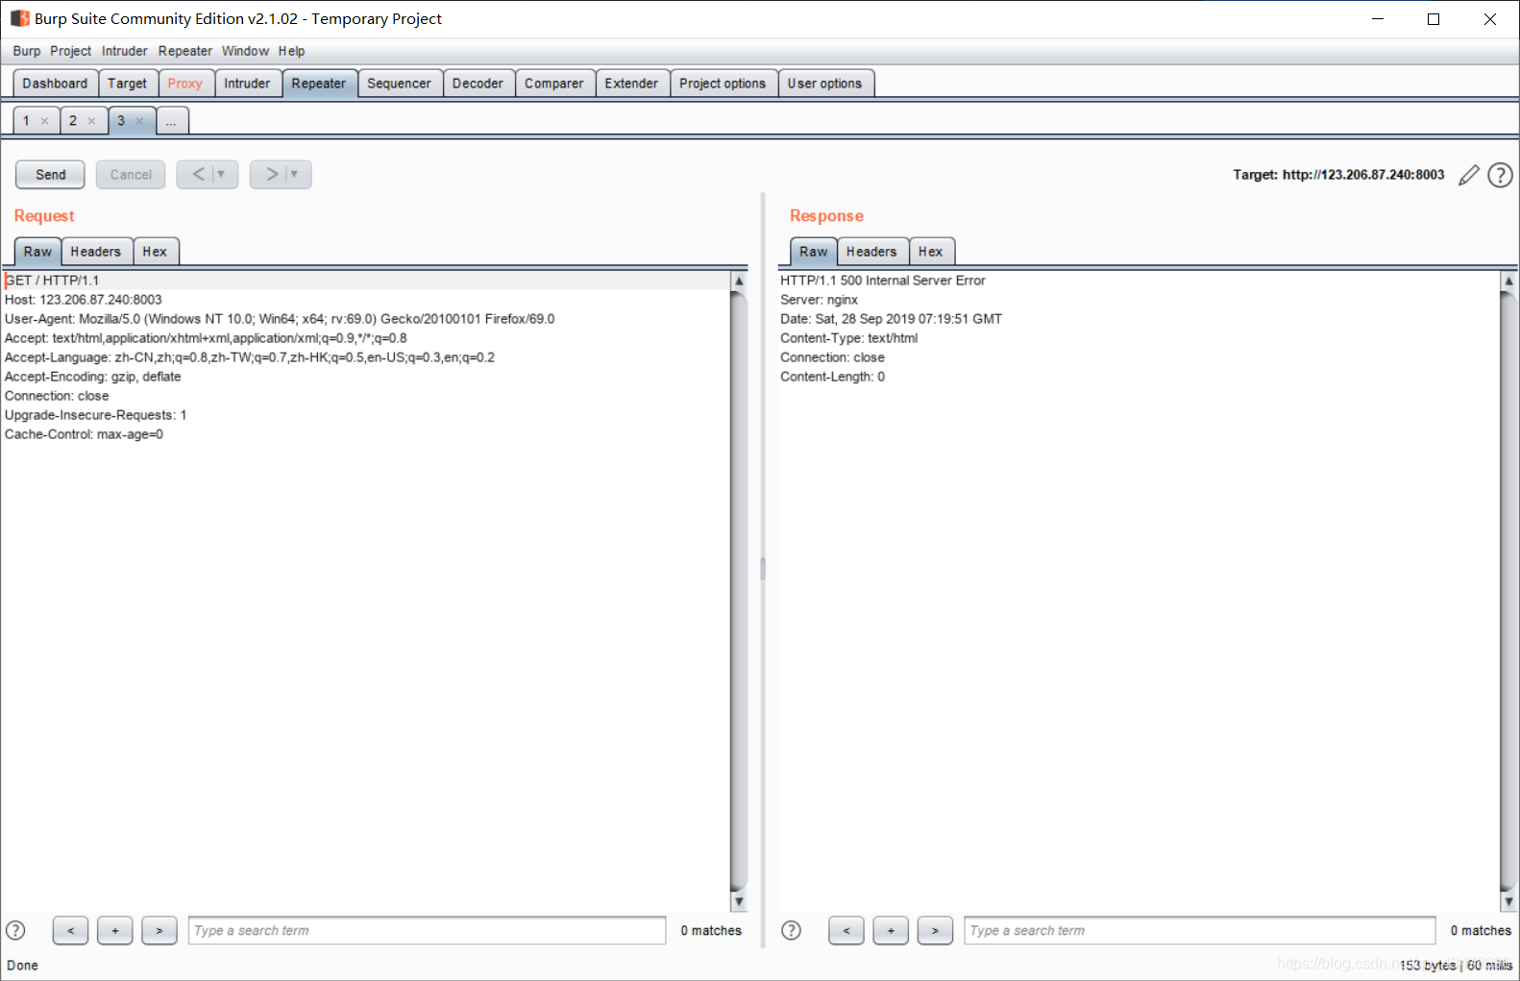Go to next response search match

[935, 930]
